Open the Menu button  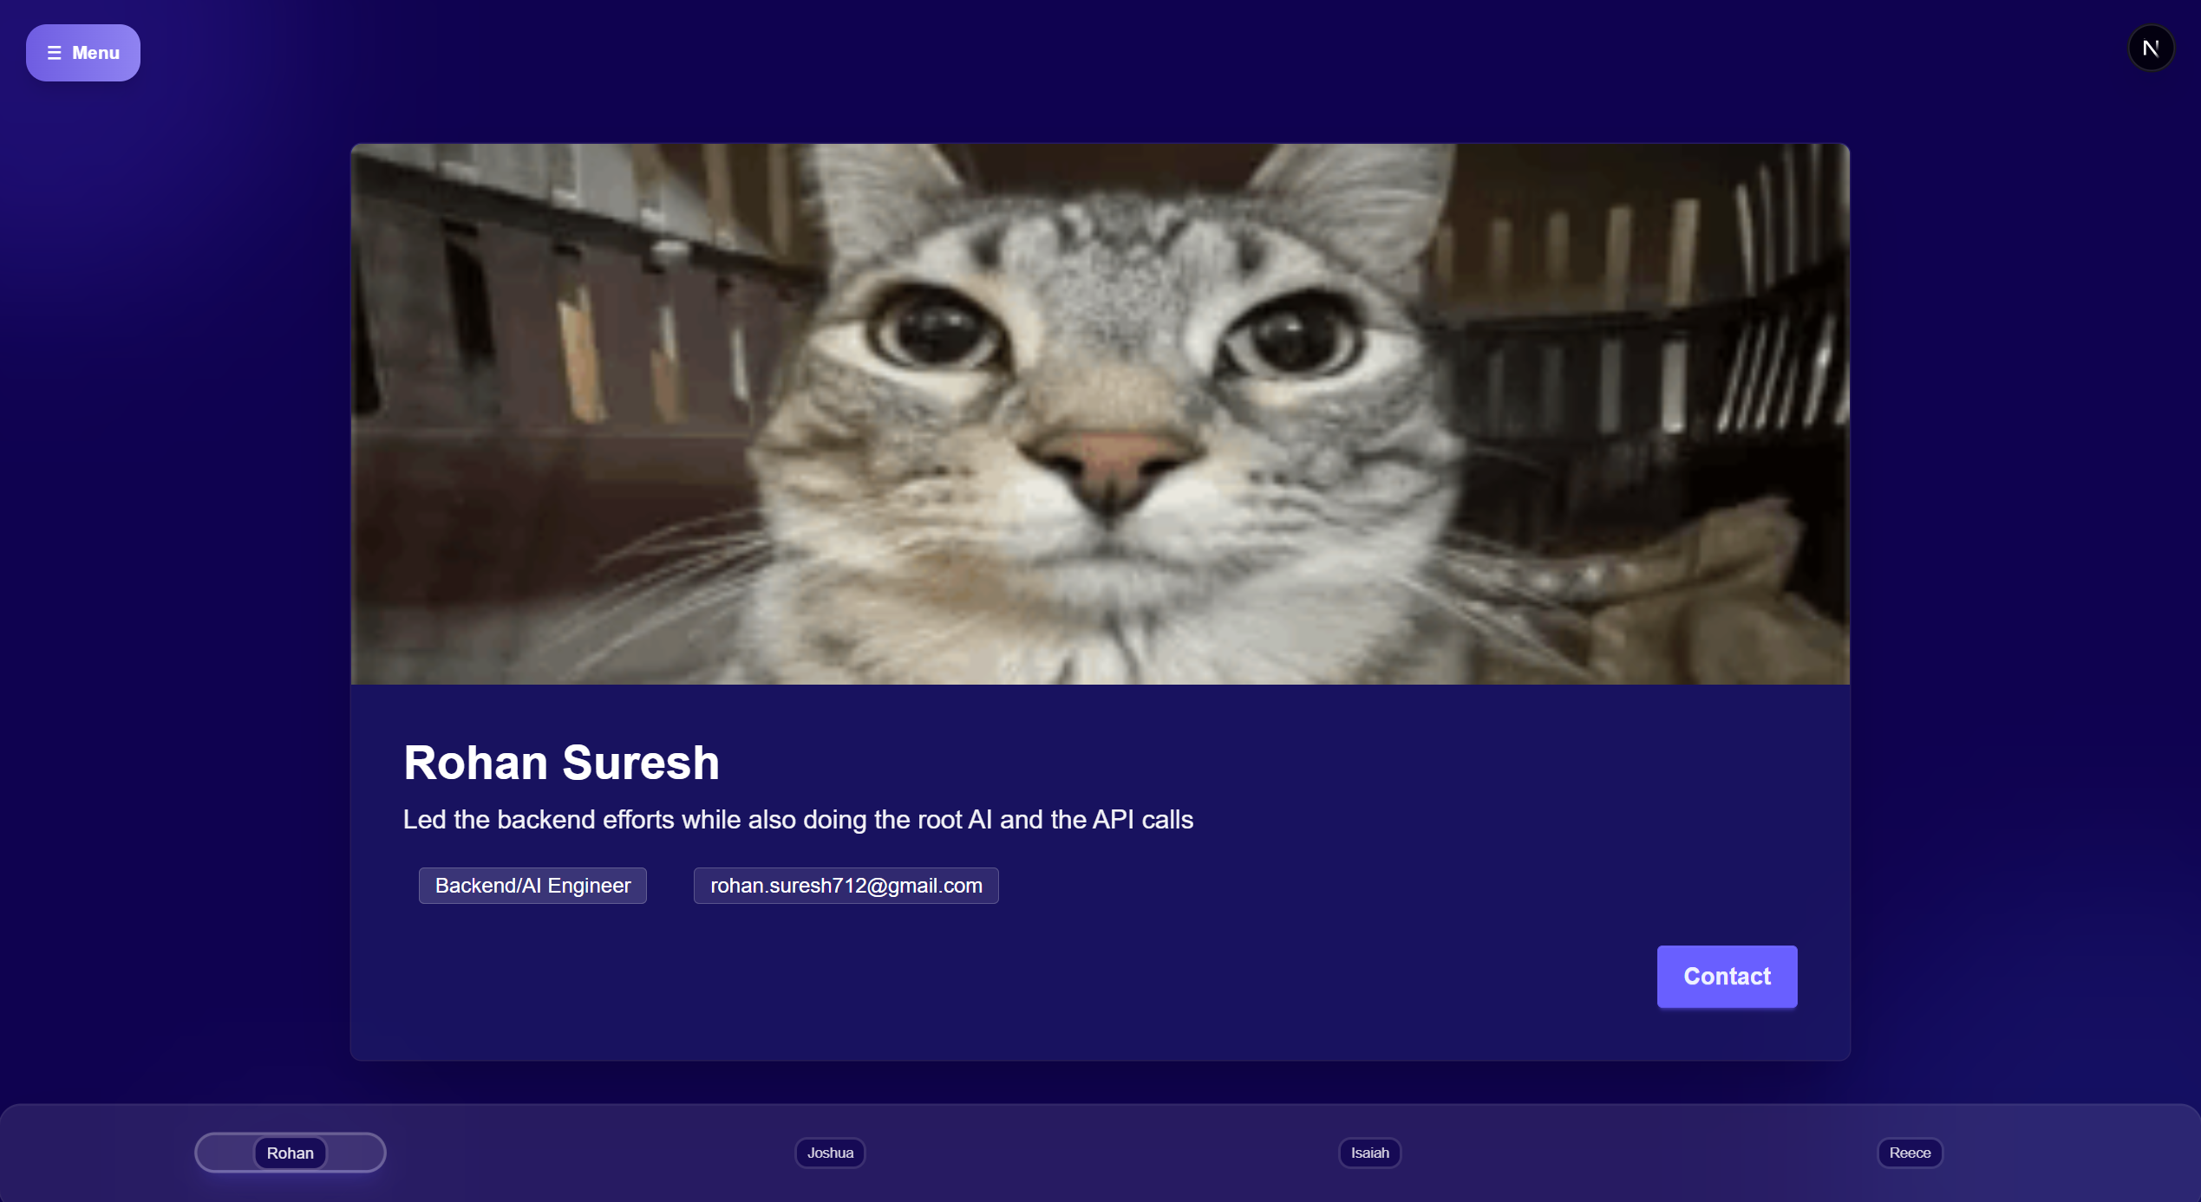click(83, 53)
